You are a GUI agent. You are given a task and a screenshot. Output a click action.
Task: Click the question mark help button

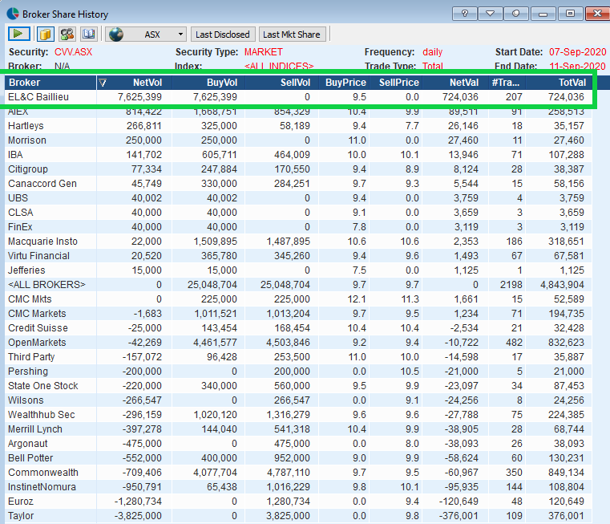(x=465, y=14)
